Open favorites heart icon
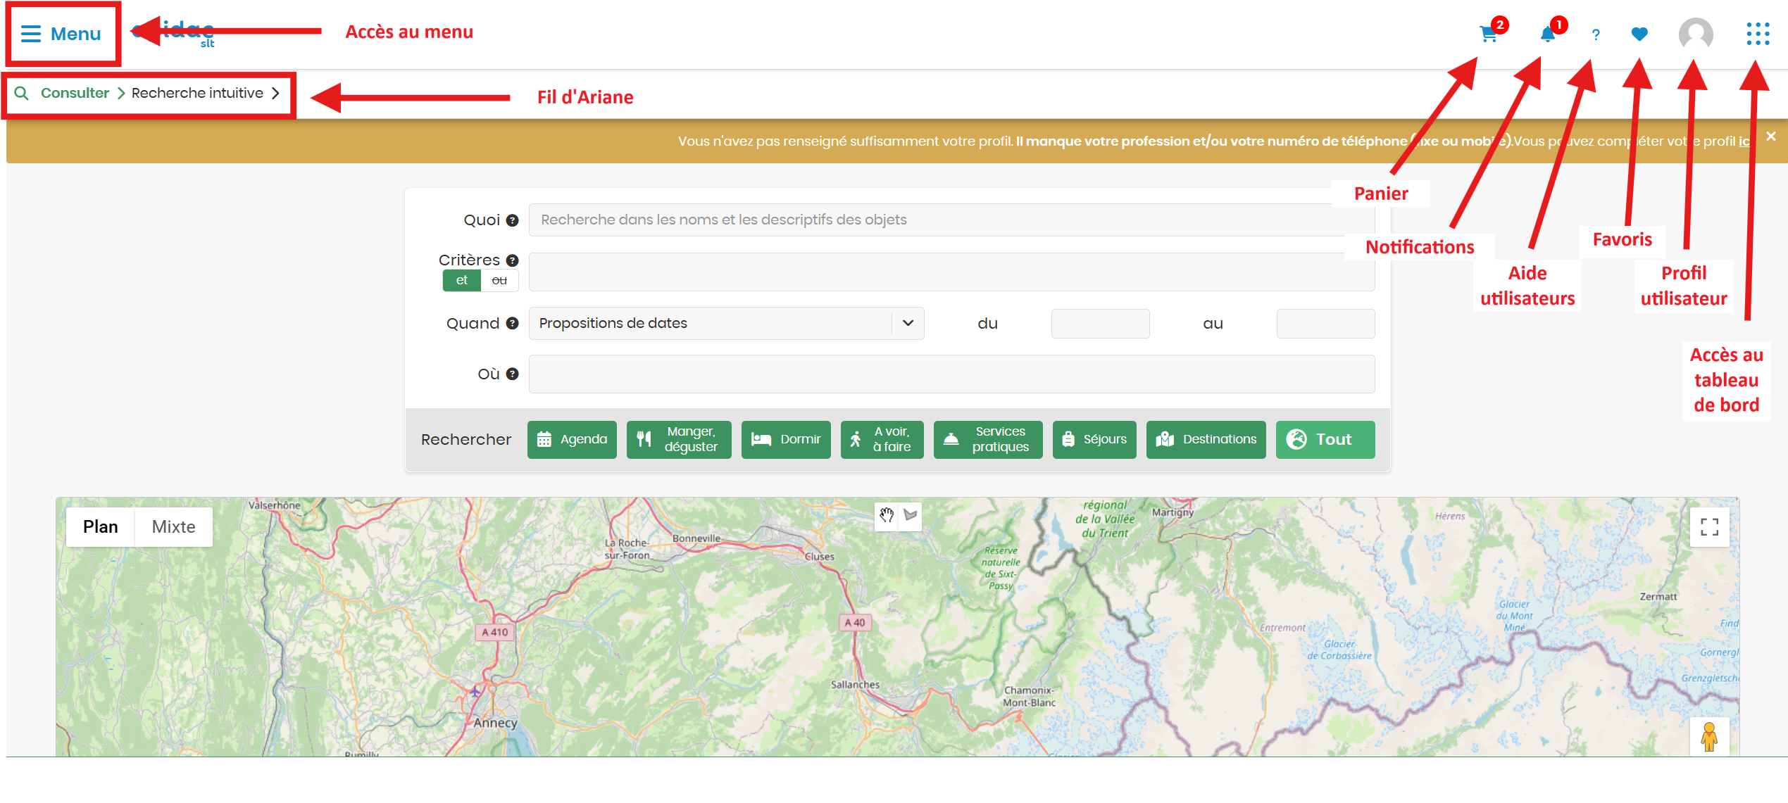The width and height of the screenshot is (1788, 803). tap(1639, 34)
